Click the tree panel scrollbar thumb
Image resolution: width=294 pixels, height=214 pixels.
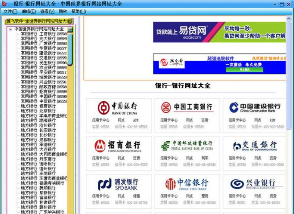[x=70, y=49]
